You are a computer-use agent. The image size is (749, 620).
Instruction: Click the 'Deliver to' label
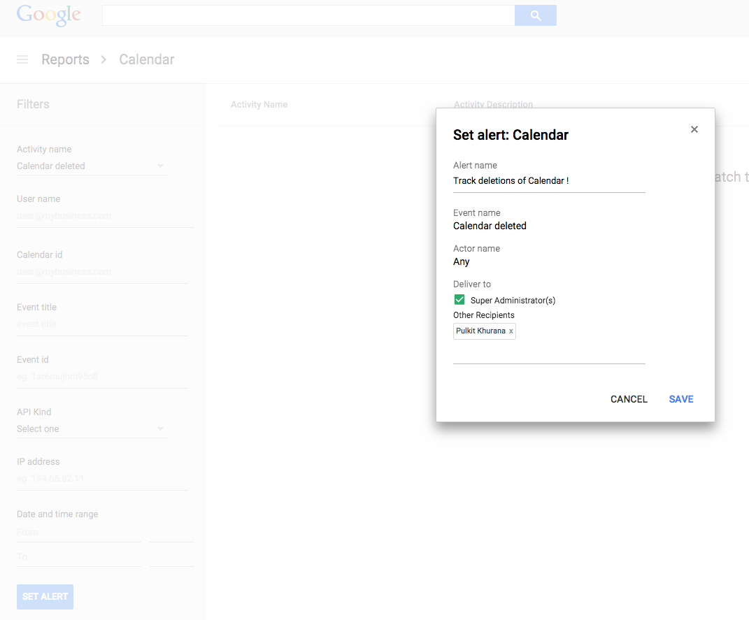pos(472,284)
